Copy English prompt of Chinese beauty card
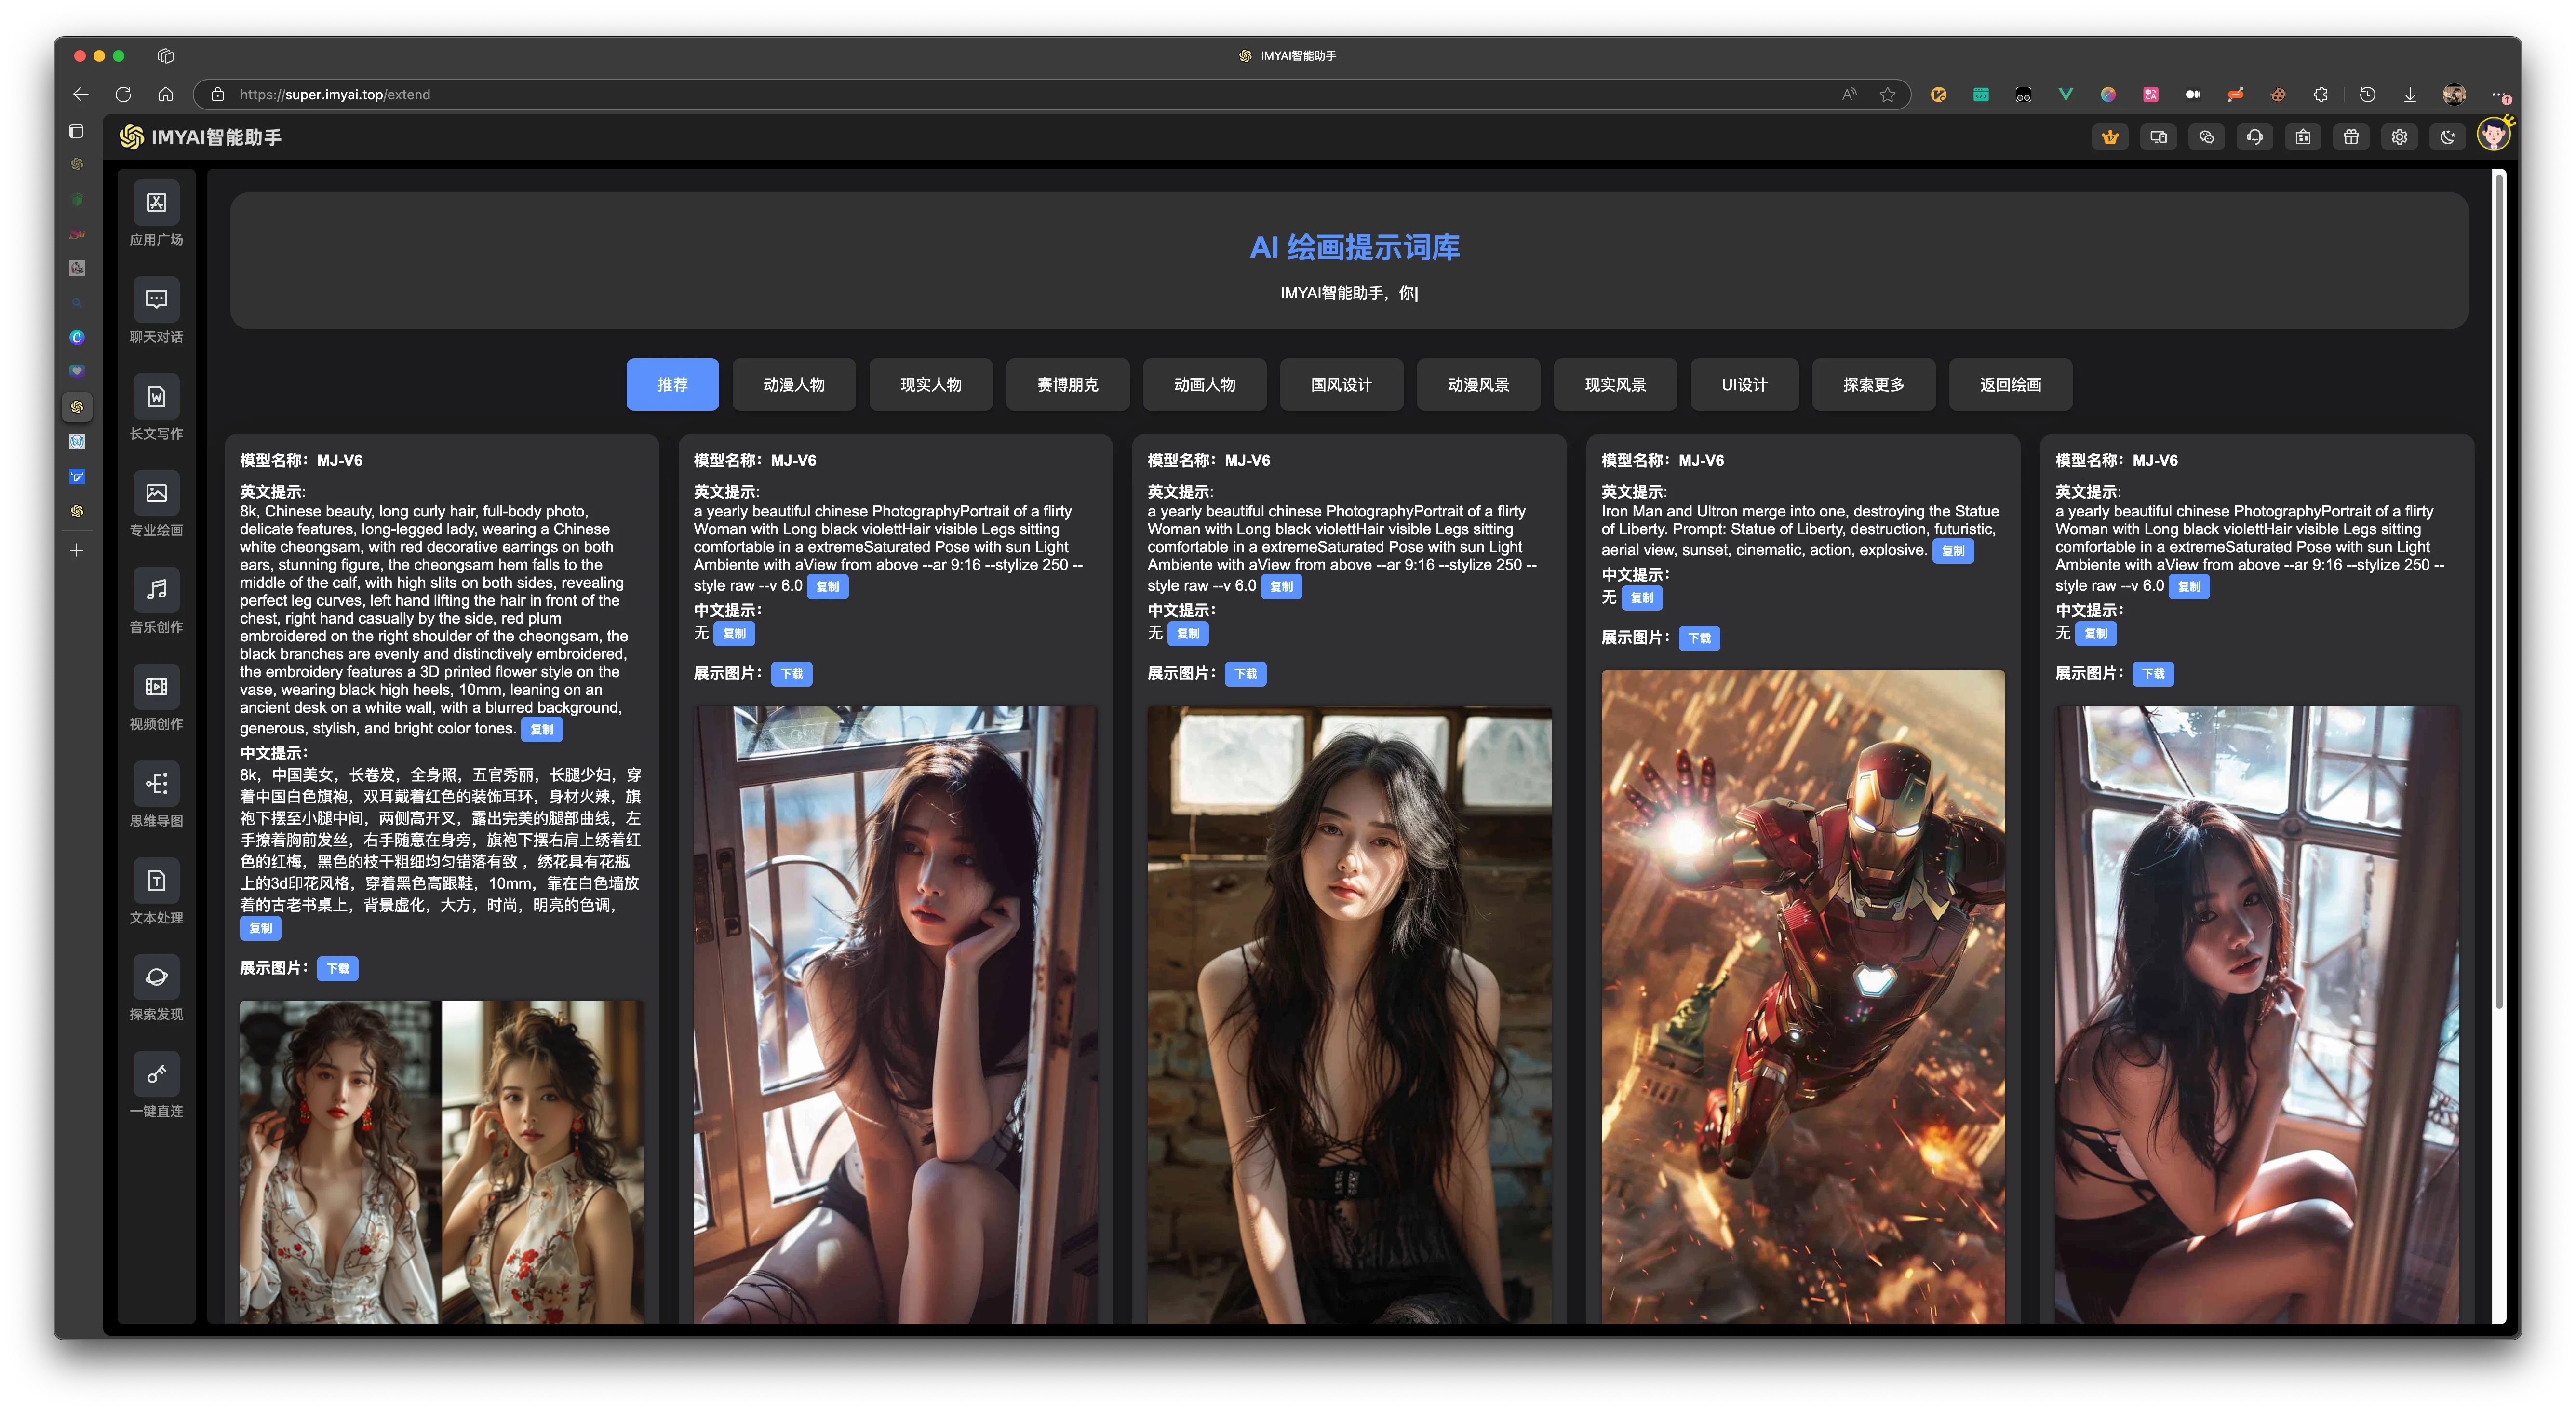The image size is (2576, 1411). 542,730
